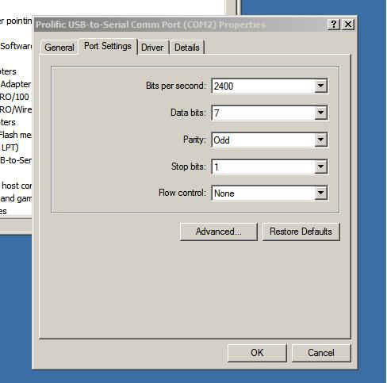Click the Advanced... button
Image resolution: width=387 pixels, height=383 pixels.
pos(219,232)
